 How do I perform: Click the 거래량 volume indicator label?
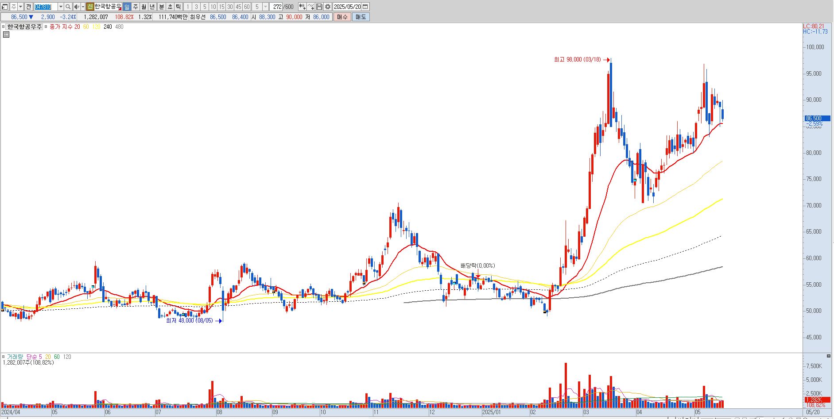click(16, 357)
